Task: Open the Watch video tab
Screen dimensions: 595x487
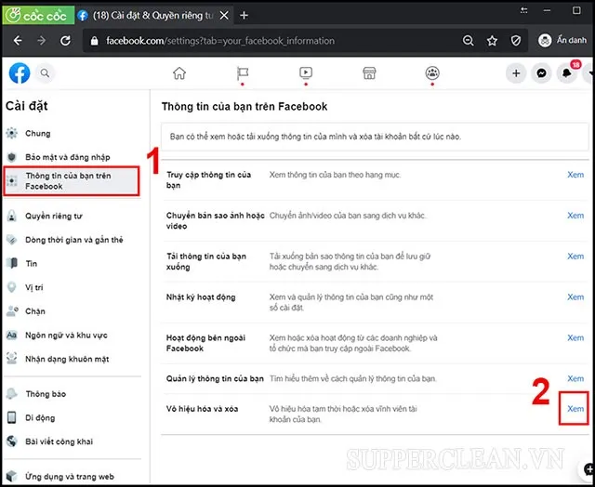Action: coord(306,72)
